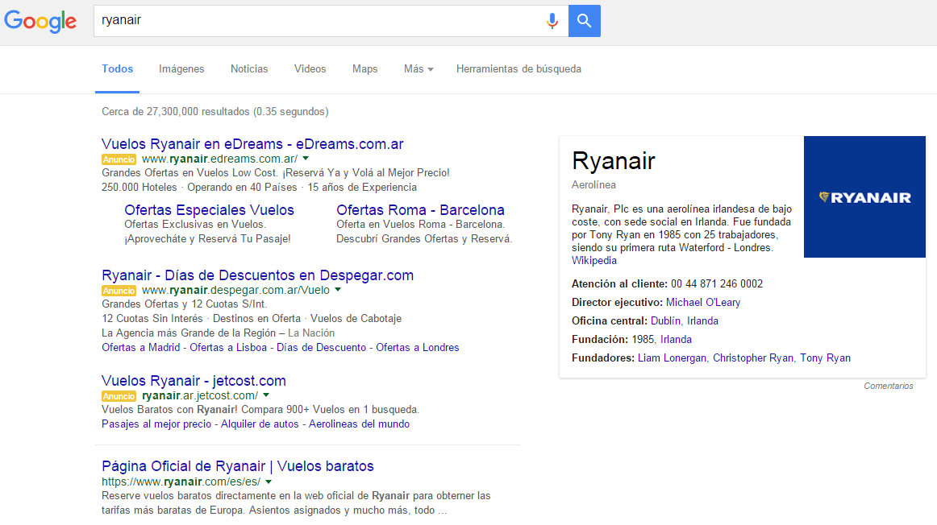Viewport: 937px width, 525px height.
Task: Click Michael O'Leary link
Action: [x=703, y=302]
